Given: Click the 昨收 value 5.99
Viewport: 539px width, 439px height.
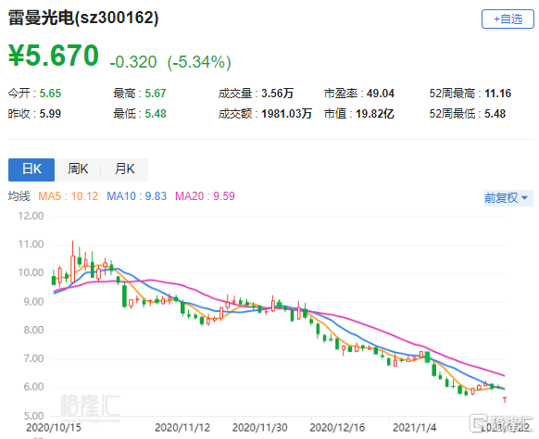Looking at the screenshot, I should [50, 114].
